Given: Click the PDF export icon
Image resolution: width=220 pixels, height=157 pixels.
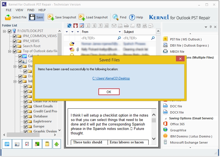Looking at the screenshot, I should pyautogui.click(x=139, y=26).
